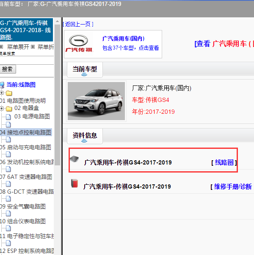Click the 当前:线路图 link
Screen dimensions: 254x255
(21, 85)
